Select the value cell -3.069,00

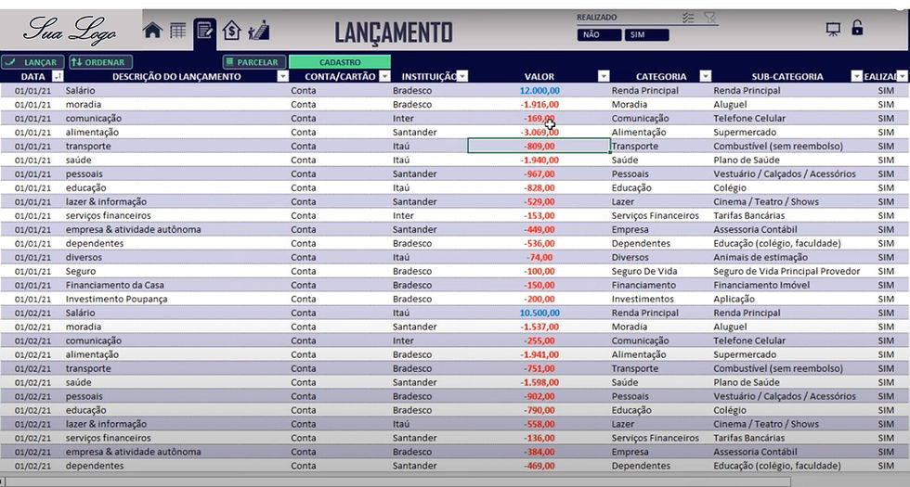[x=539, y=132]
